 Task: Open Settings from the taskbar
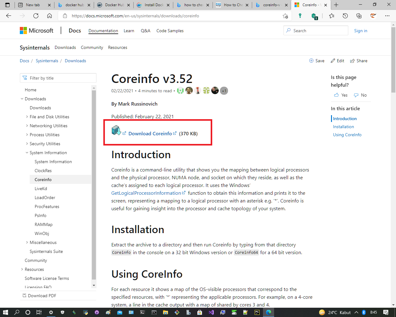click(x=51, y=312)
